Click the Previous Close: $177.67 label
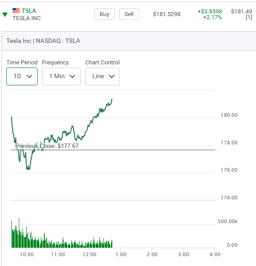The height and width of the screenshot is (266, 256). coord(47,146)
